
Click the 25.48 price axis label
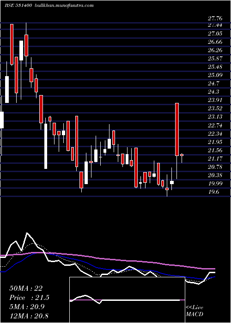click(x=215, y=67)
